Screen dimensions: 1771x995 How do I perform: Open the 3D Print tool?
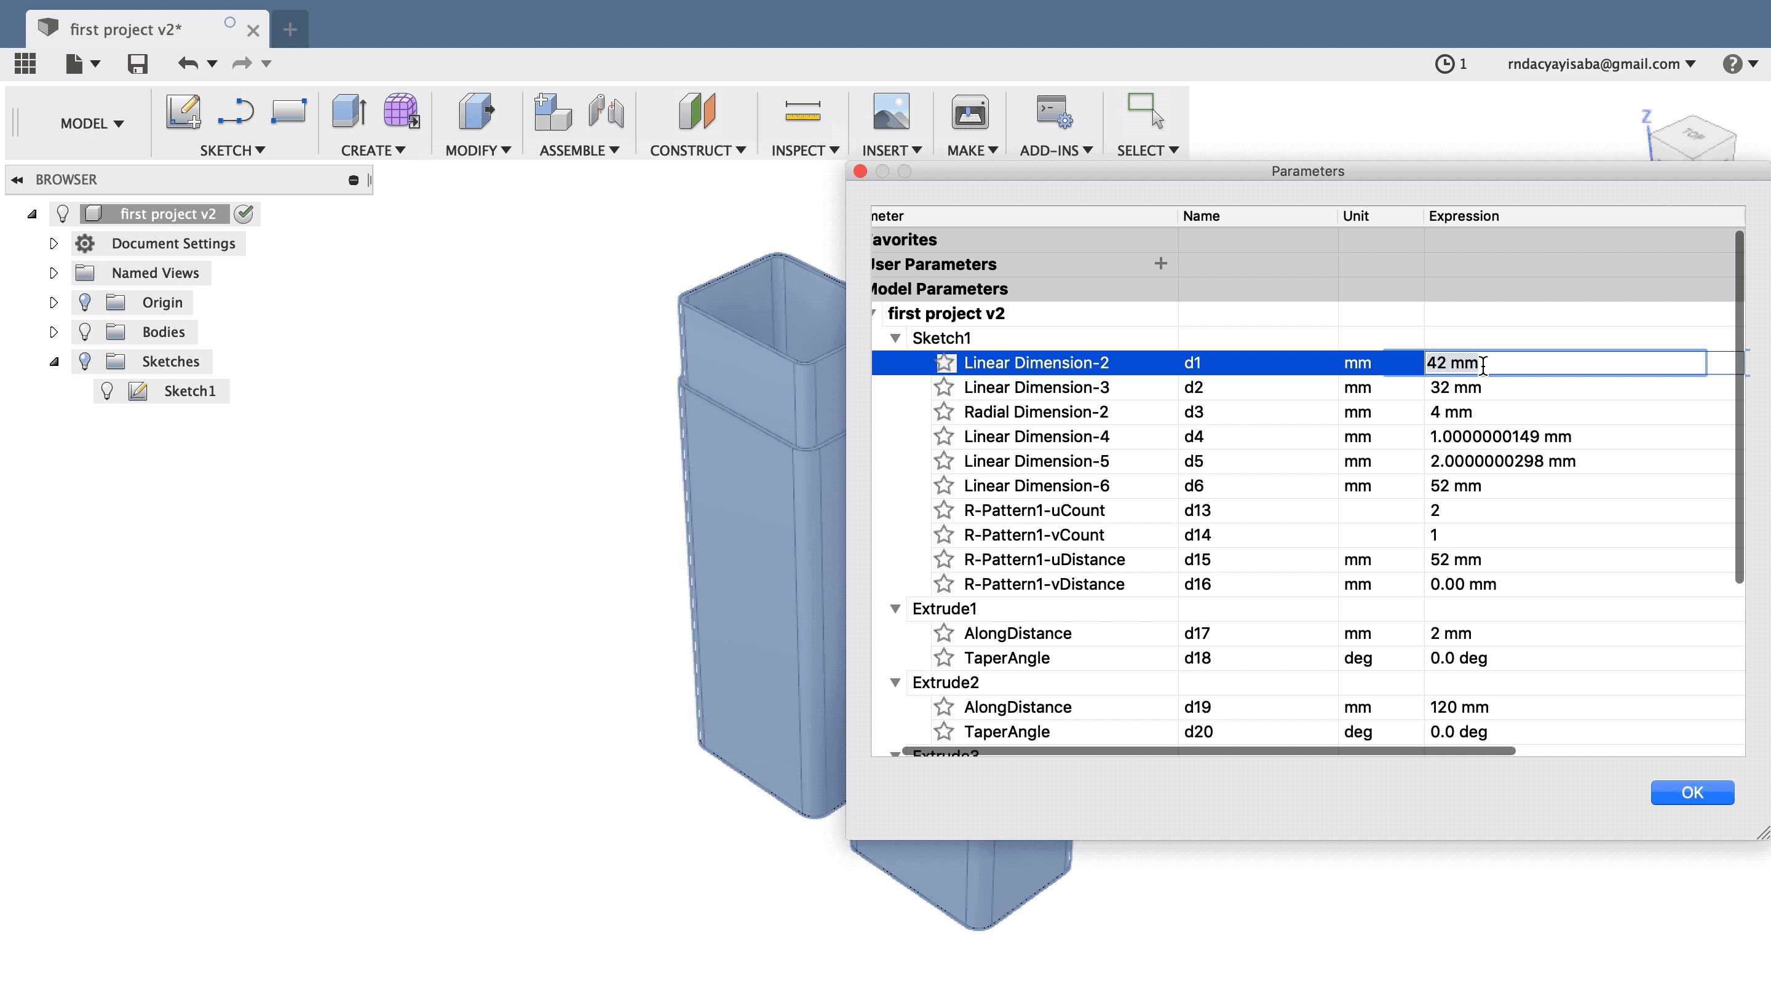click(970, 111)
